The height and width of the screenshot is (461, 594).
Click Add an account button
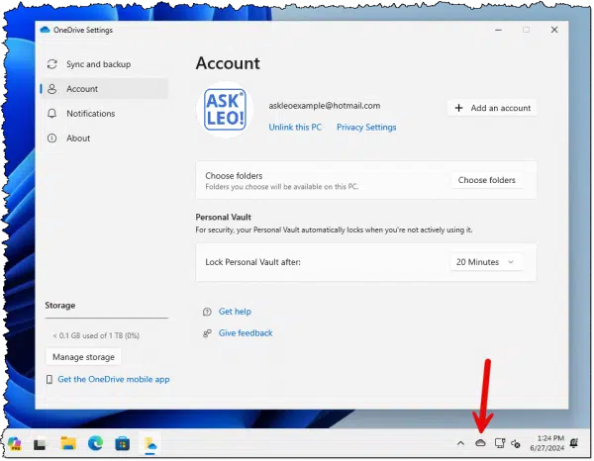click(x=492, y=108)
